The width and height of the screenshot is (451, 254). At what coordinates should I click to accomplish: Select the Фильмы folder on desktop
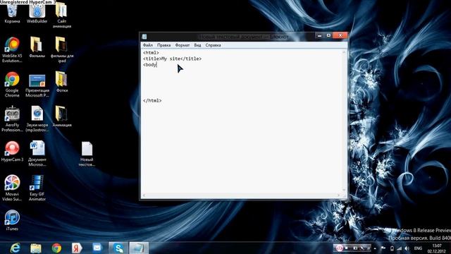[37, 47]
